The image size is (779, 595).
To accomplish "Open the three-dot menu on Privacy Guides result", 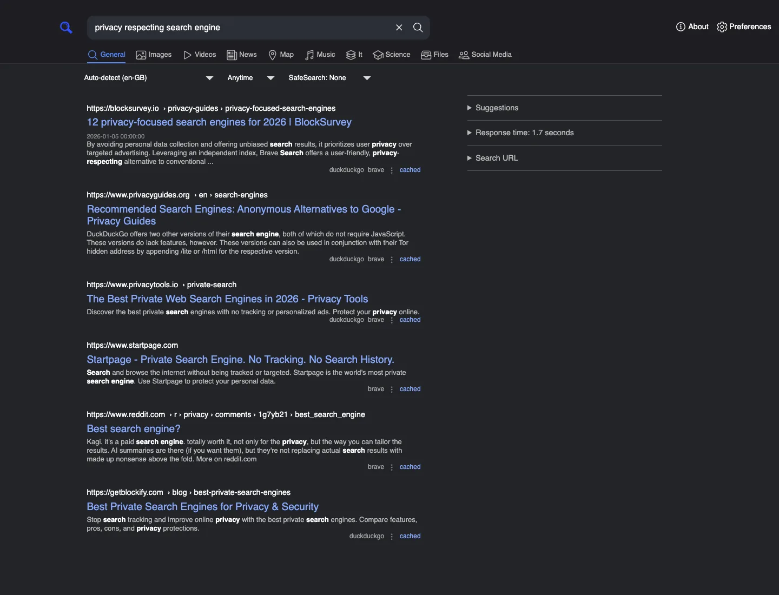I will [392, 260].
